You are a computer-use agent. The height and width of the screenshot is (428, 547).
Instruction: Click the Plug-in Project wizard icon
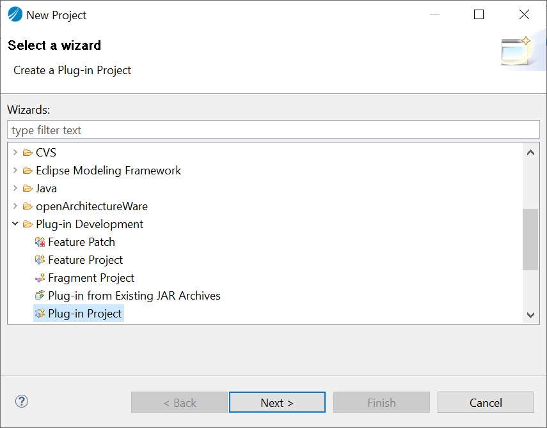40,314
